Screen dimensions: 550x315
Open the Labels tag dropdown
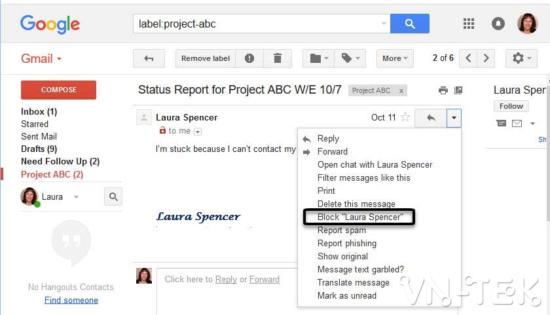(x=350, y=58)
